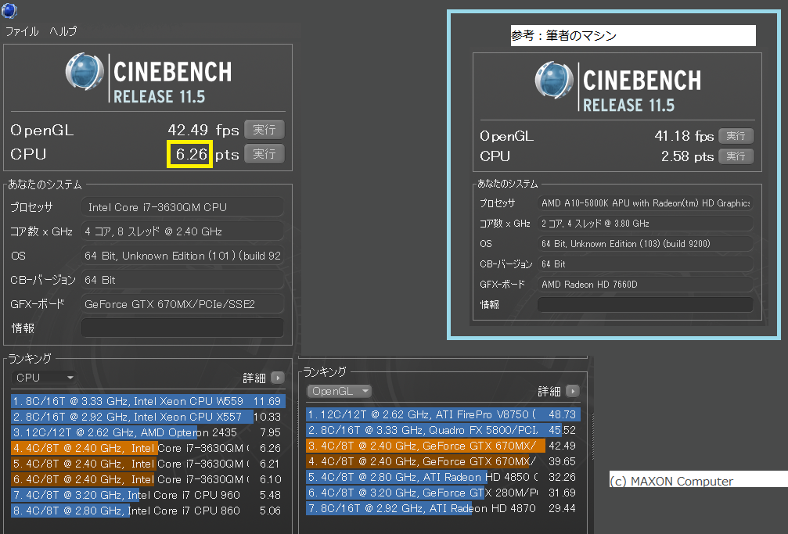Select ranking row 5. i7-3630QM scoring 6.21
The height and width of the screenshot is (534, 788).
(x=148, y=463)
